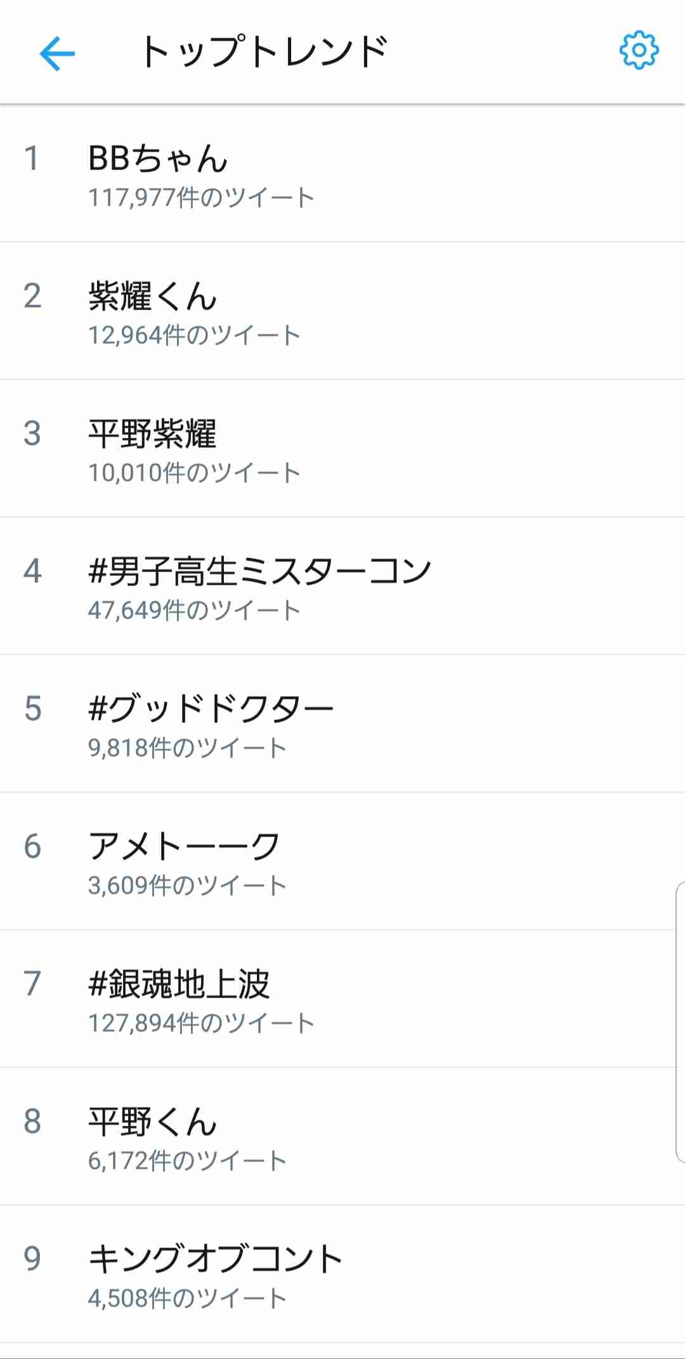685x1359 pixels.
Task: Open the #グッドドクター hashtag trend
Action: pos(211,708)
